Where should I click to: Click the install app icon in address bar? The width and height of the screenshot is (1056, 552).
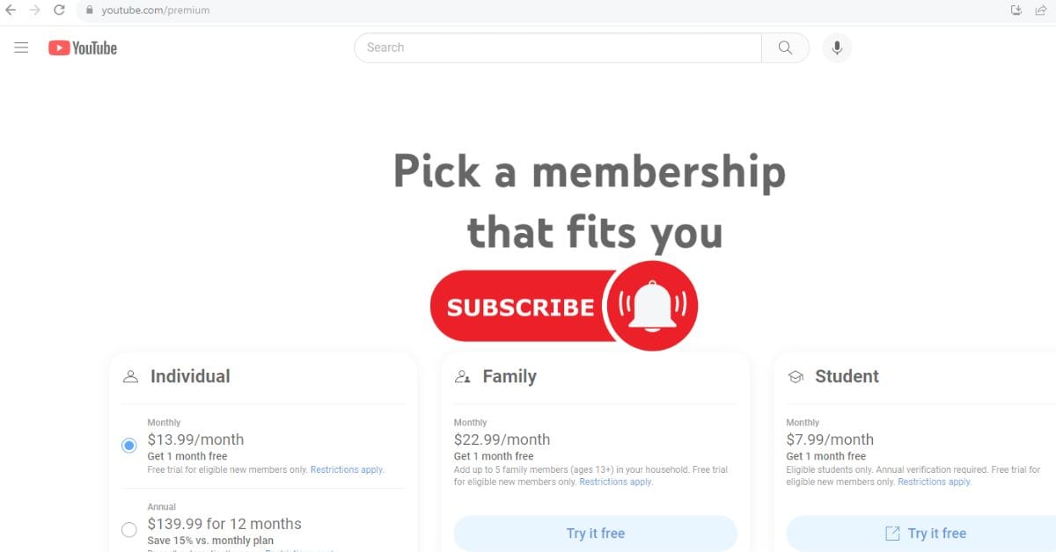[x=1016, y=10]
